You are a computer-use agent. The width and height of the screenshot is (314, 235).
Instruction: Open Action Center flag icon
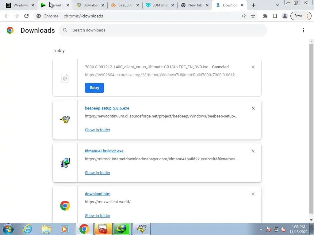point(268,229)
